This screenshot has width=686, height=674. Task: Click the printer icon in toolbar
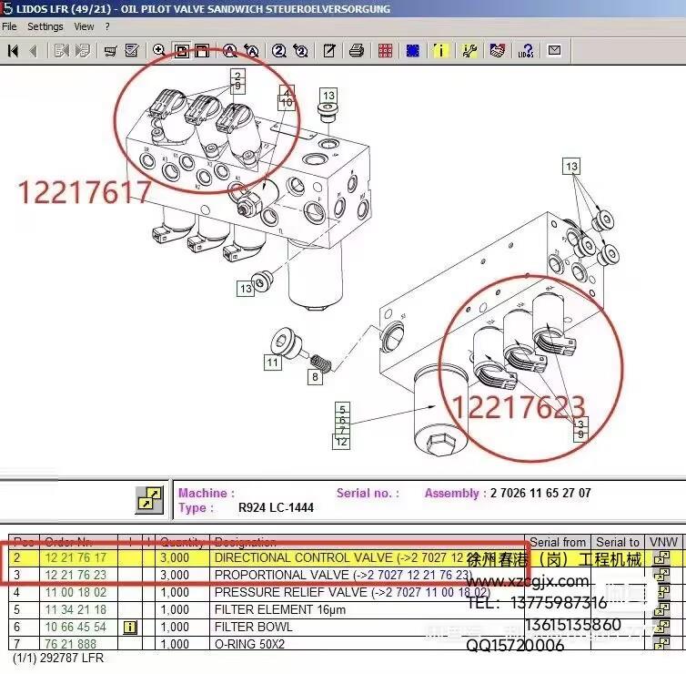358,50
